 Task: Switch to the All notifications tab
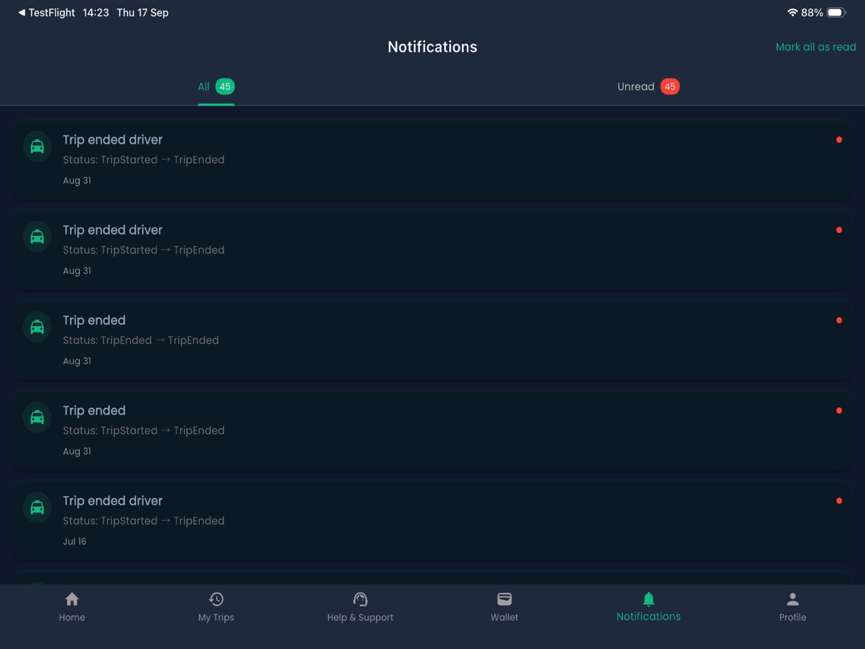(216, 86)
